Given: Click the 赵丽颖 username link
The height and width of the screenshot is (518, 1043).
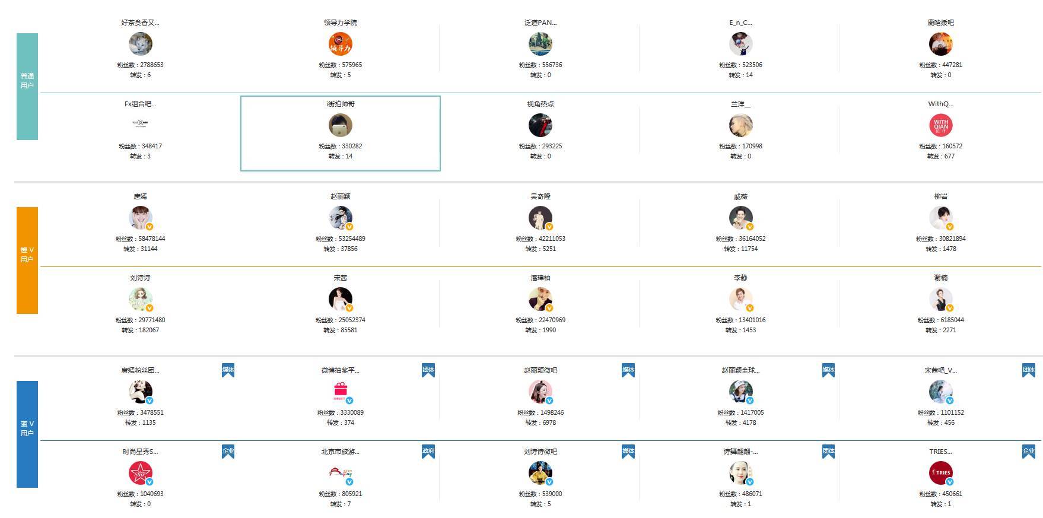Looking at the screenshot, I should [340, 196].
